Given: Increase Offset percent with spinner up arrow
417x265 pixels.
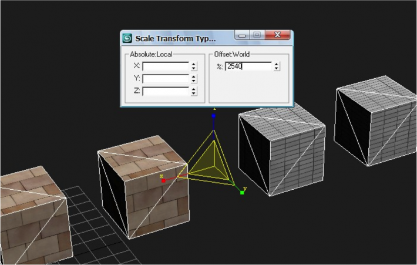Looking at the screenshot, I should pyautogui.click(x=277, y=64).
